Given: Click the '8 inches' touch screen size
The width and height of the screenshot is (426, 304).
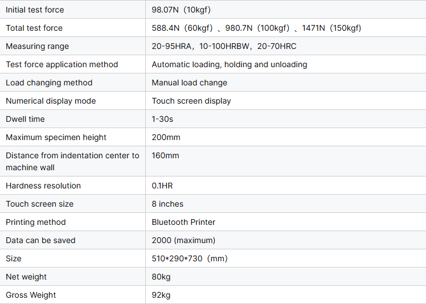Looking at the screenshot, I should tap(167, 204).
